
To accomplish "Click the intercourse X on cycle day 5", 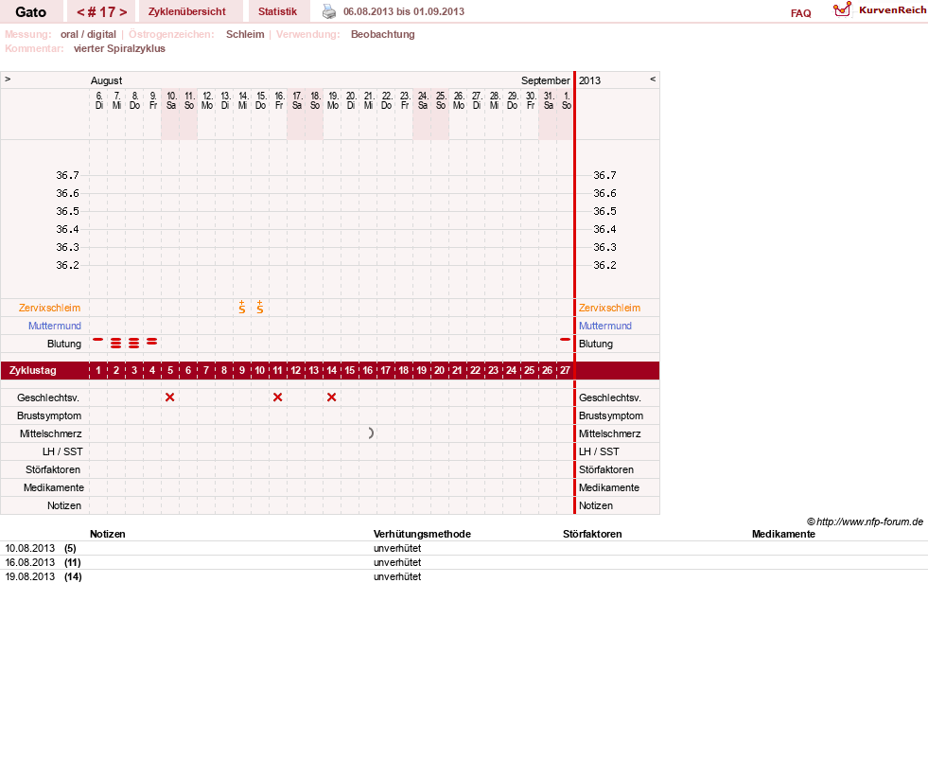I will click(x=170, y=397).
